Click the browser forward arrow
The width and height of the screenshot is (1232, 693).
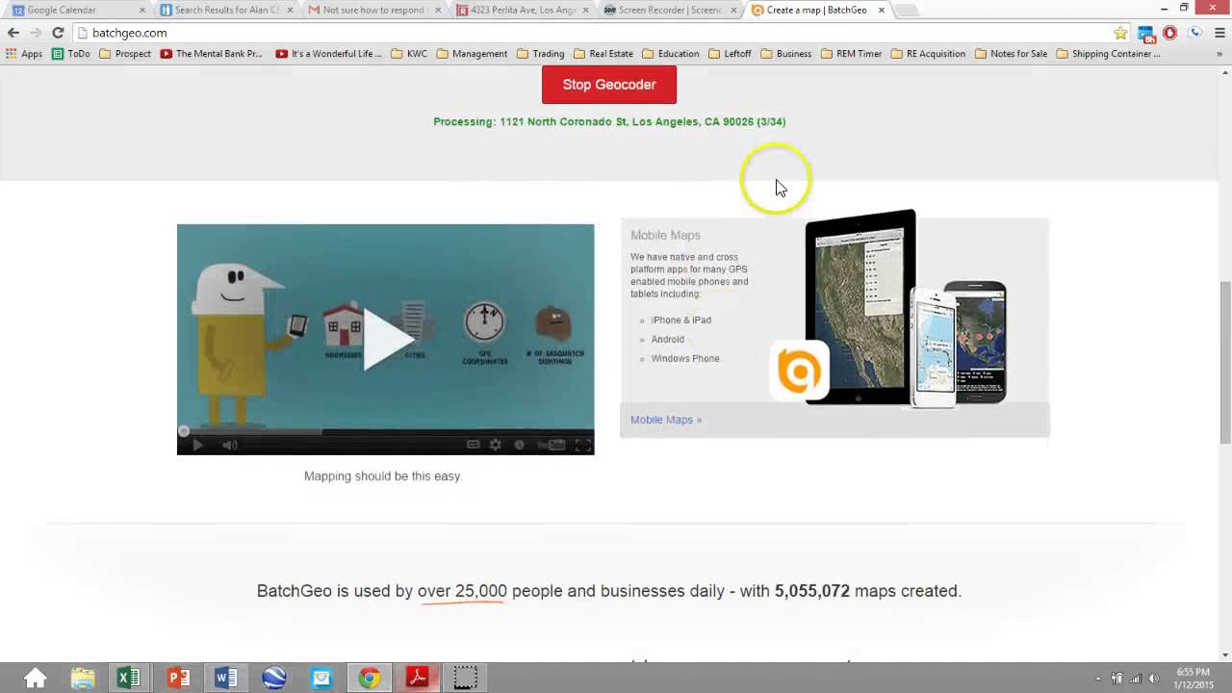[x=36, y=33]
